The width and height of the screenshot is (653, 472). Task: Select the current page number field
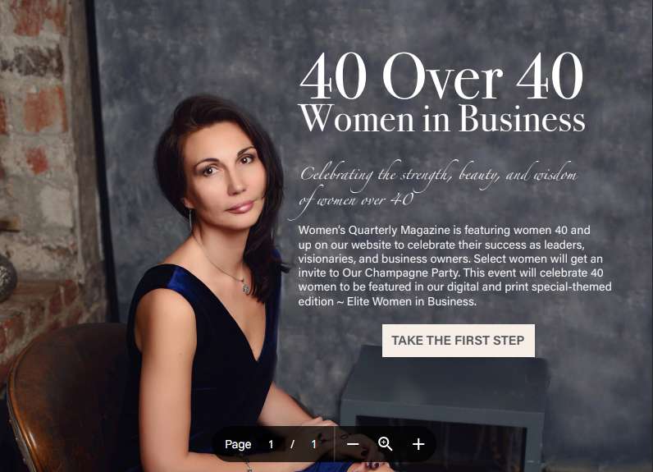click(x=271, y=445)
